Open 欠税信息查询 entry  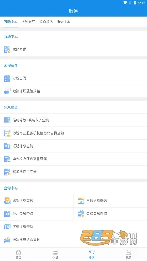(x=110, y=214)
